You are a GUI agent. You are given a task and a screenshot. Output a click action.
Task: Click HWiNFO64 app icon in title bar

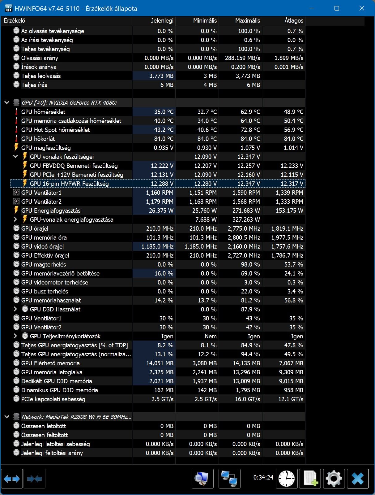click(9, 8)
